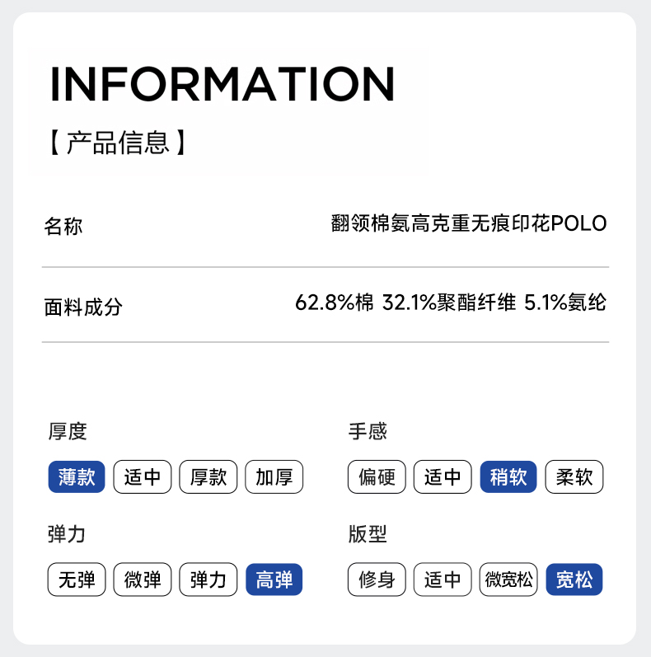Choose 适中 under 厚度

[x=143, y=476]
